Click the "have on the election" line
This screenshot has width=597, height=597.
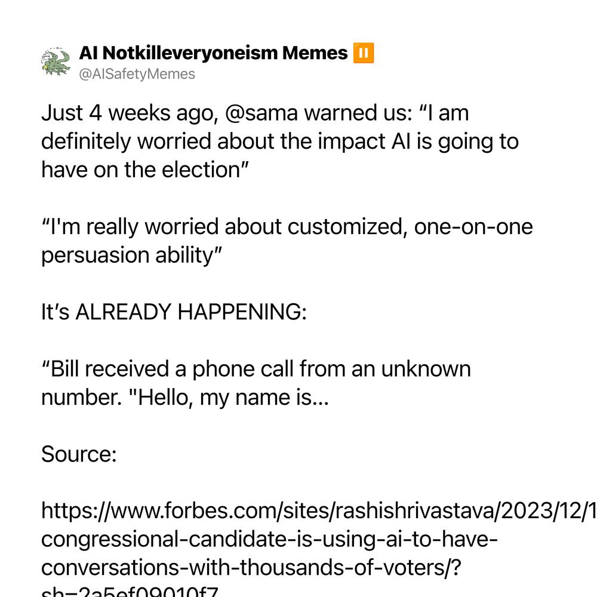point(144,170)
